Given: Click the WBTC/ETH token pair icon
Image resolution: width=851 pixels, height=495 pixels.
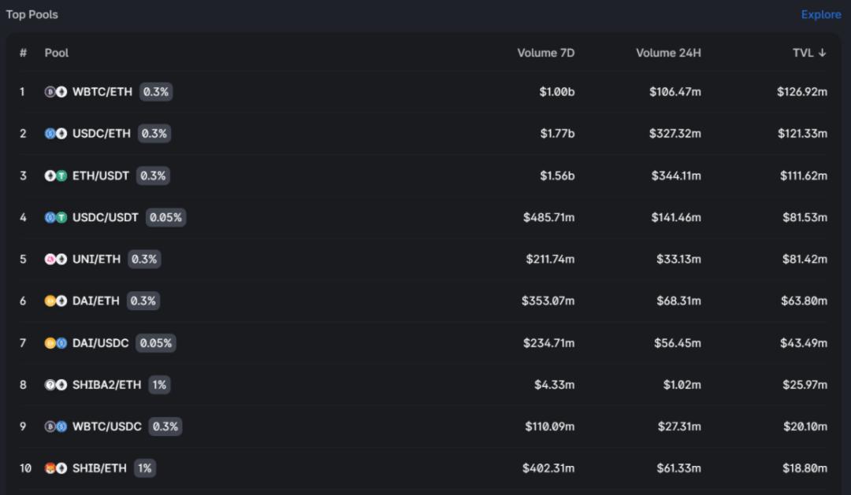Looking at the screenshot, I should pyautogui.click(x=55, y=92).
